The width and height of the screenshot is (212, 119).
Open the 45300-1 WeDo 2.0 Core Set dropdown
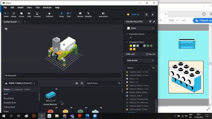[21, 83]
